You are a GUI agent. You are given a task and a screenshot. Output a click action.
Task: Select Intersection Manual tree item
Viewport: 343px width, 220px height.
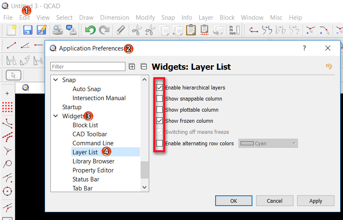99,98
